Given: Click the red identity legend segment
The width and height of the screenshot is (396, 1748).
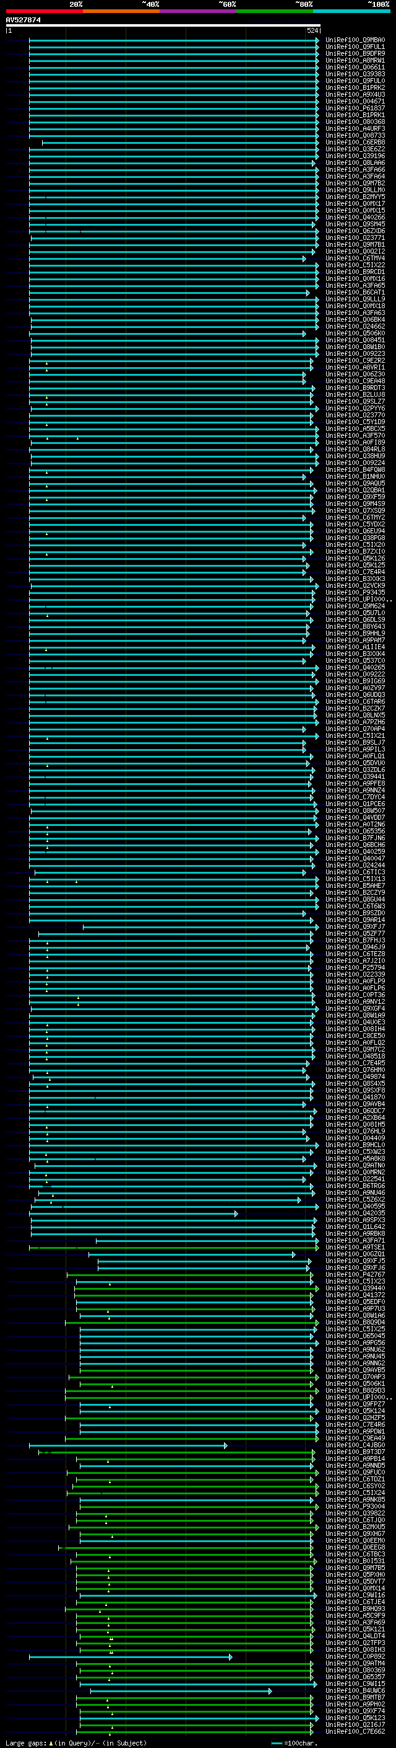Looking at the screenshot, I should (44, 11).
